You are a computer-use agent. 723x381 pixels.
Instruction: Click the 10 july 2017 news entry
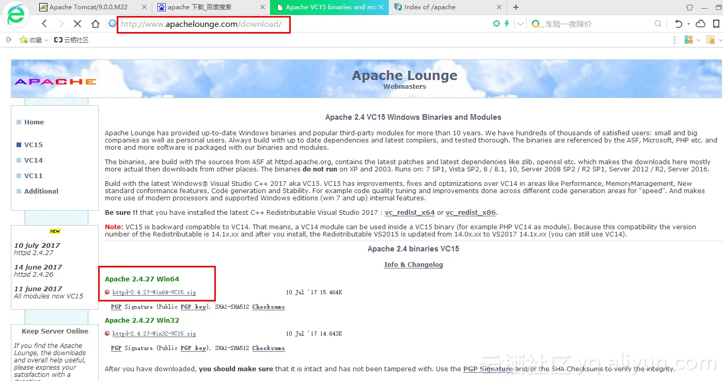point(37,249)
